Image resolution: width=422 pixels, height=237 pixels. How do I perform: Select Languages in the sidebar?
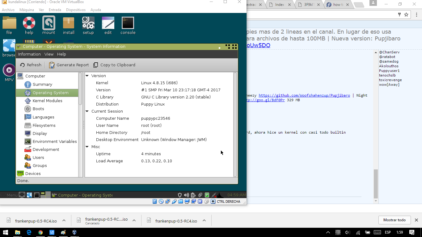tap(43, 117)
